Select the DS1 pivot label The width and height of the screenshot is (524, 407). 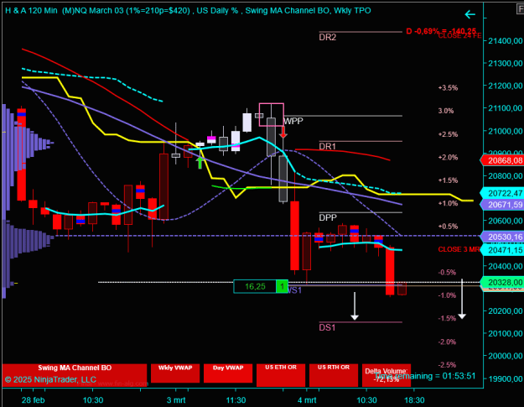327,327
